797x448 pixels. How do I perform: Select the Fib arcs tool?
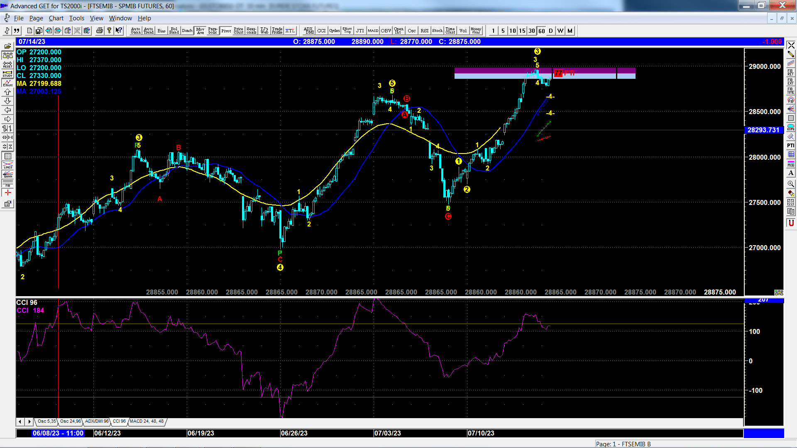[791, 100]
